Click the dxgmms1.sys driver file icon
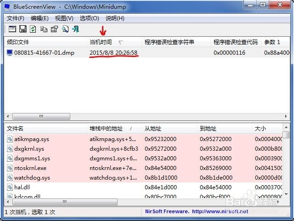The image size is (294, 221). [x=10, y=158]
